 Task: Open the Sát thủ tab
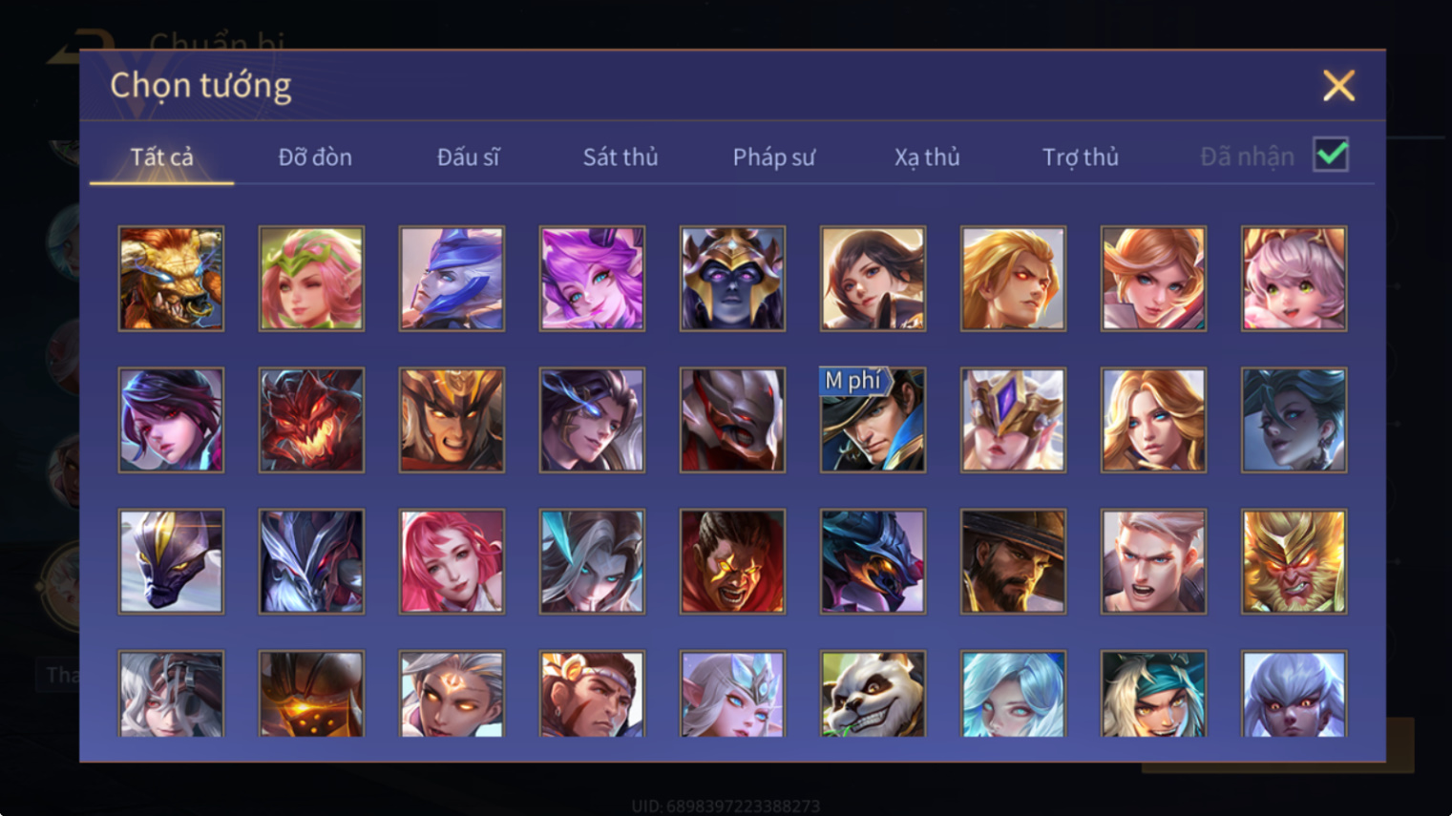pos(621,157)
